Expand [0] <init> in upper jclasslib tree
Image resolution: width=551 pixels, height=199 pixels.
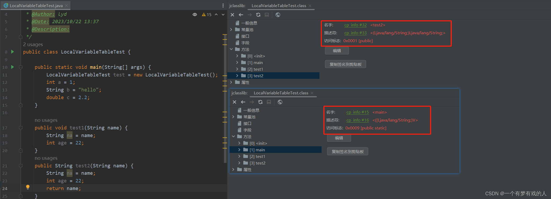coord(237,56)
